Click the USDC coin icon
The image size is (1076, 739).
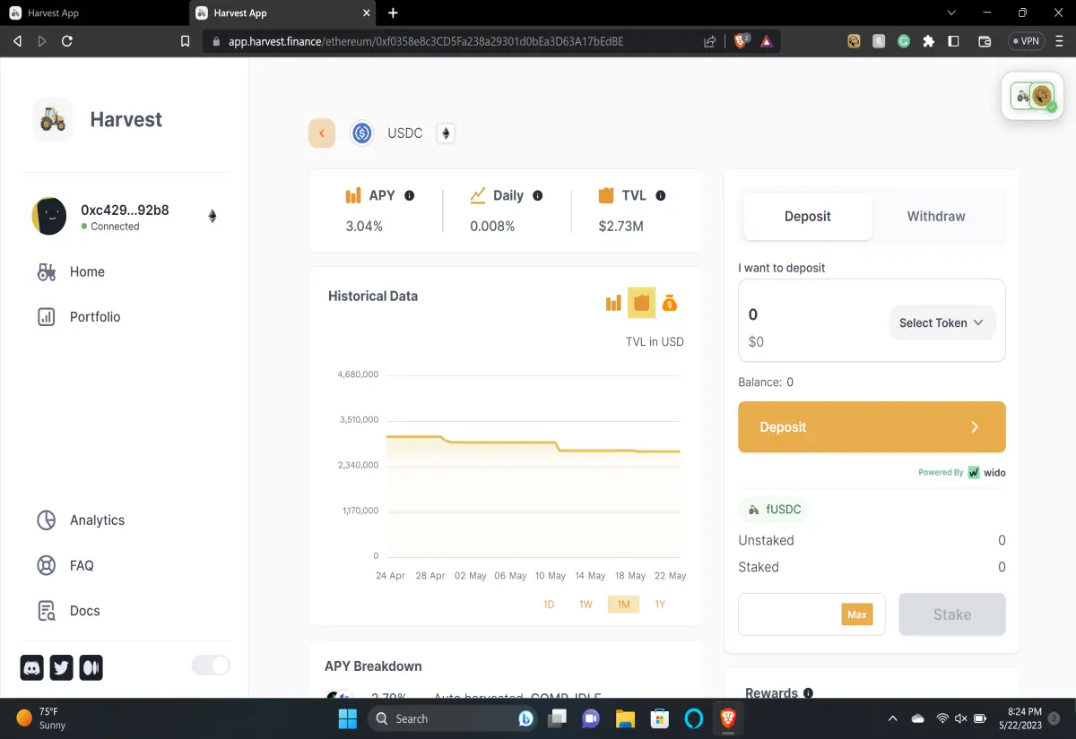coord(362,133)
